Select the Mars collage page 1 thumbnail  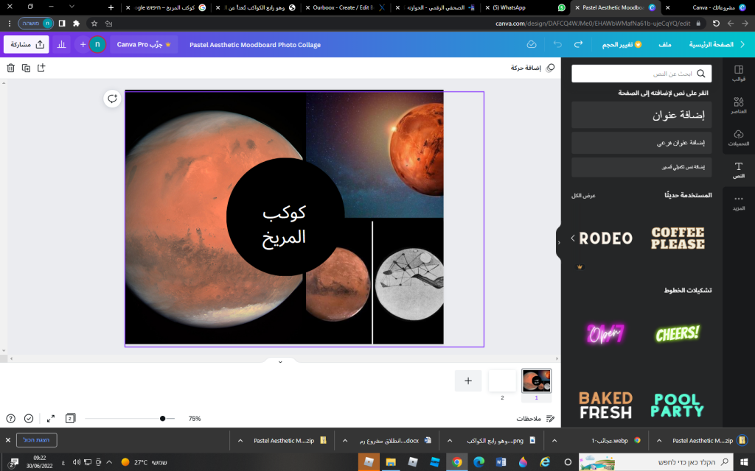tap(536, 381)
